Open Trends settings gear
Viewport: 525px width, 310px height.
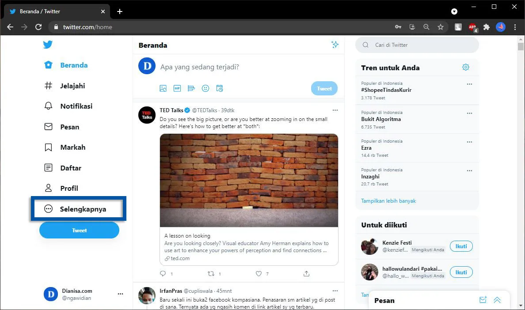(x=465, y=68)
